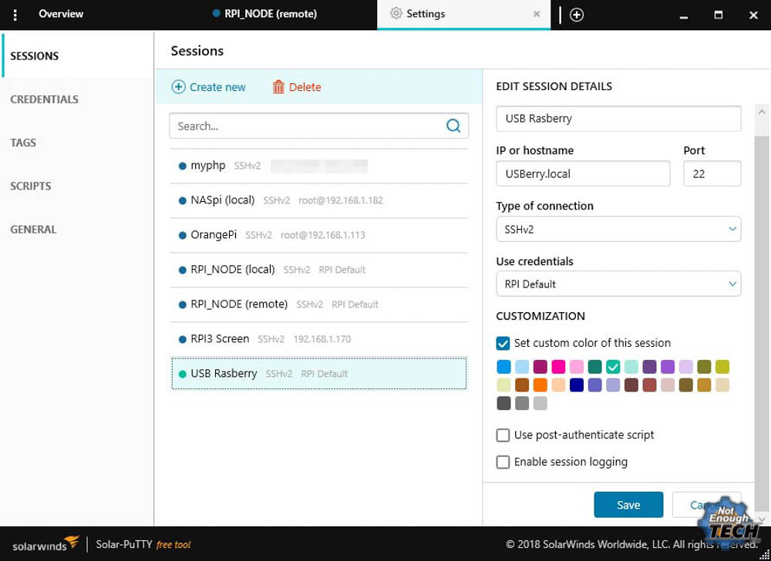Open a new tab with plus icon
The width and height of the screenshot is (771, 561).
[576, 15]
